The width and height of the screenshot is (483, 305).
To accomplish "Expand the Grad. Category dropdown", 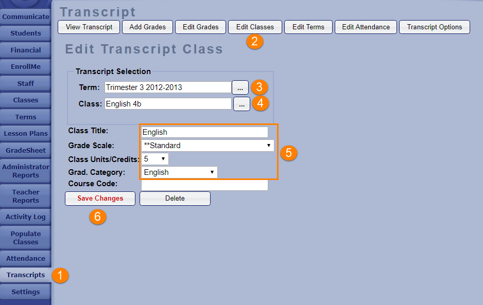I will (179, 172).
